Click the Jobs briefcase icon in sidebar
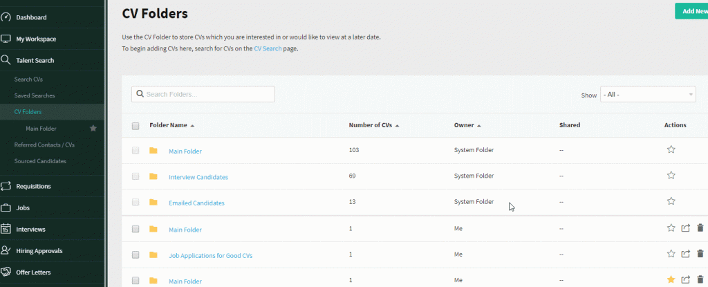 click(x=6, y=208)
